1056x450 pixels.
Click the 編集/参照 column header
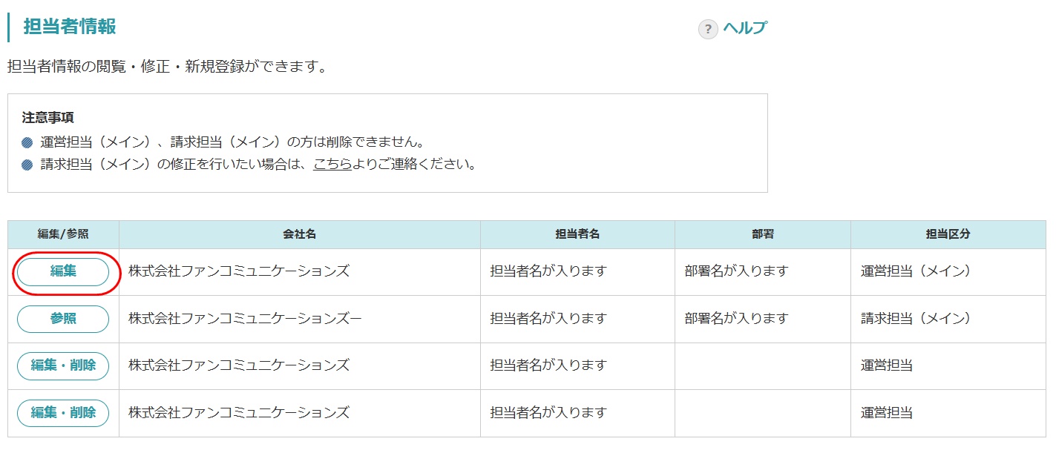click(x=63, y=234)
